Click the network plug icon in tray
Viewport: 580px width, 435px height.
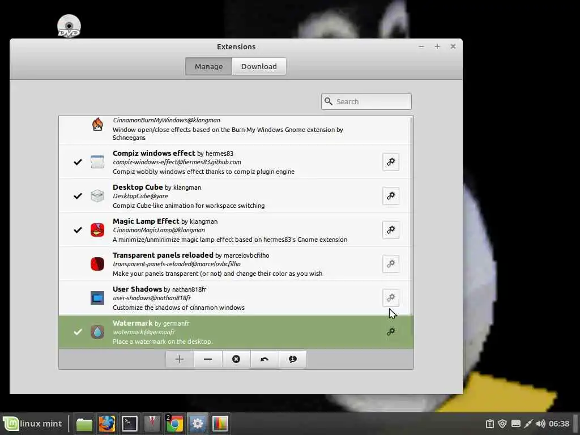(x=528, y=424)
